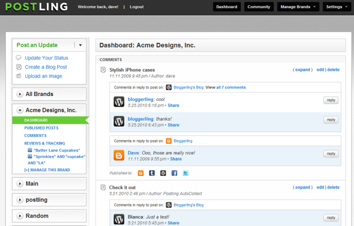
Task: Open REVIEWS & TRACKING in the sidebar
Action: 44,143
